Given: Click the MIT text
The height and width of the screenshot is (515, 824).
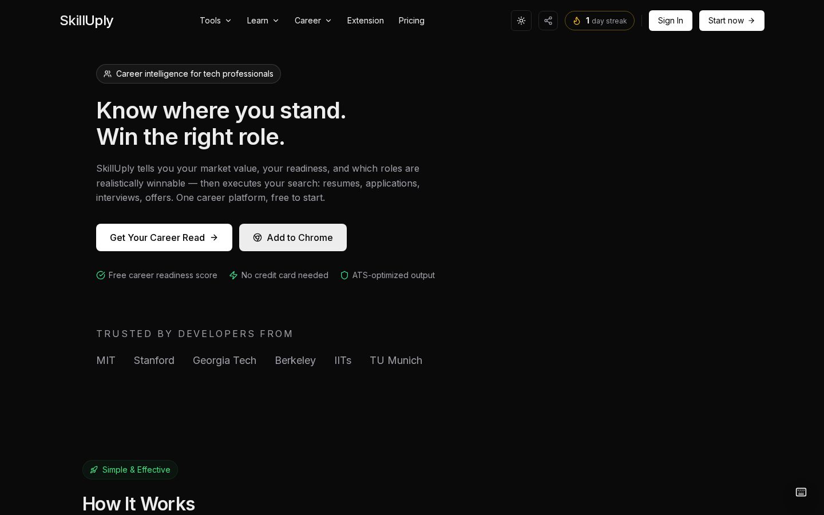Looking at the screenshot, I should point(106,360).
